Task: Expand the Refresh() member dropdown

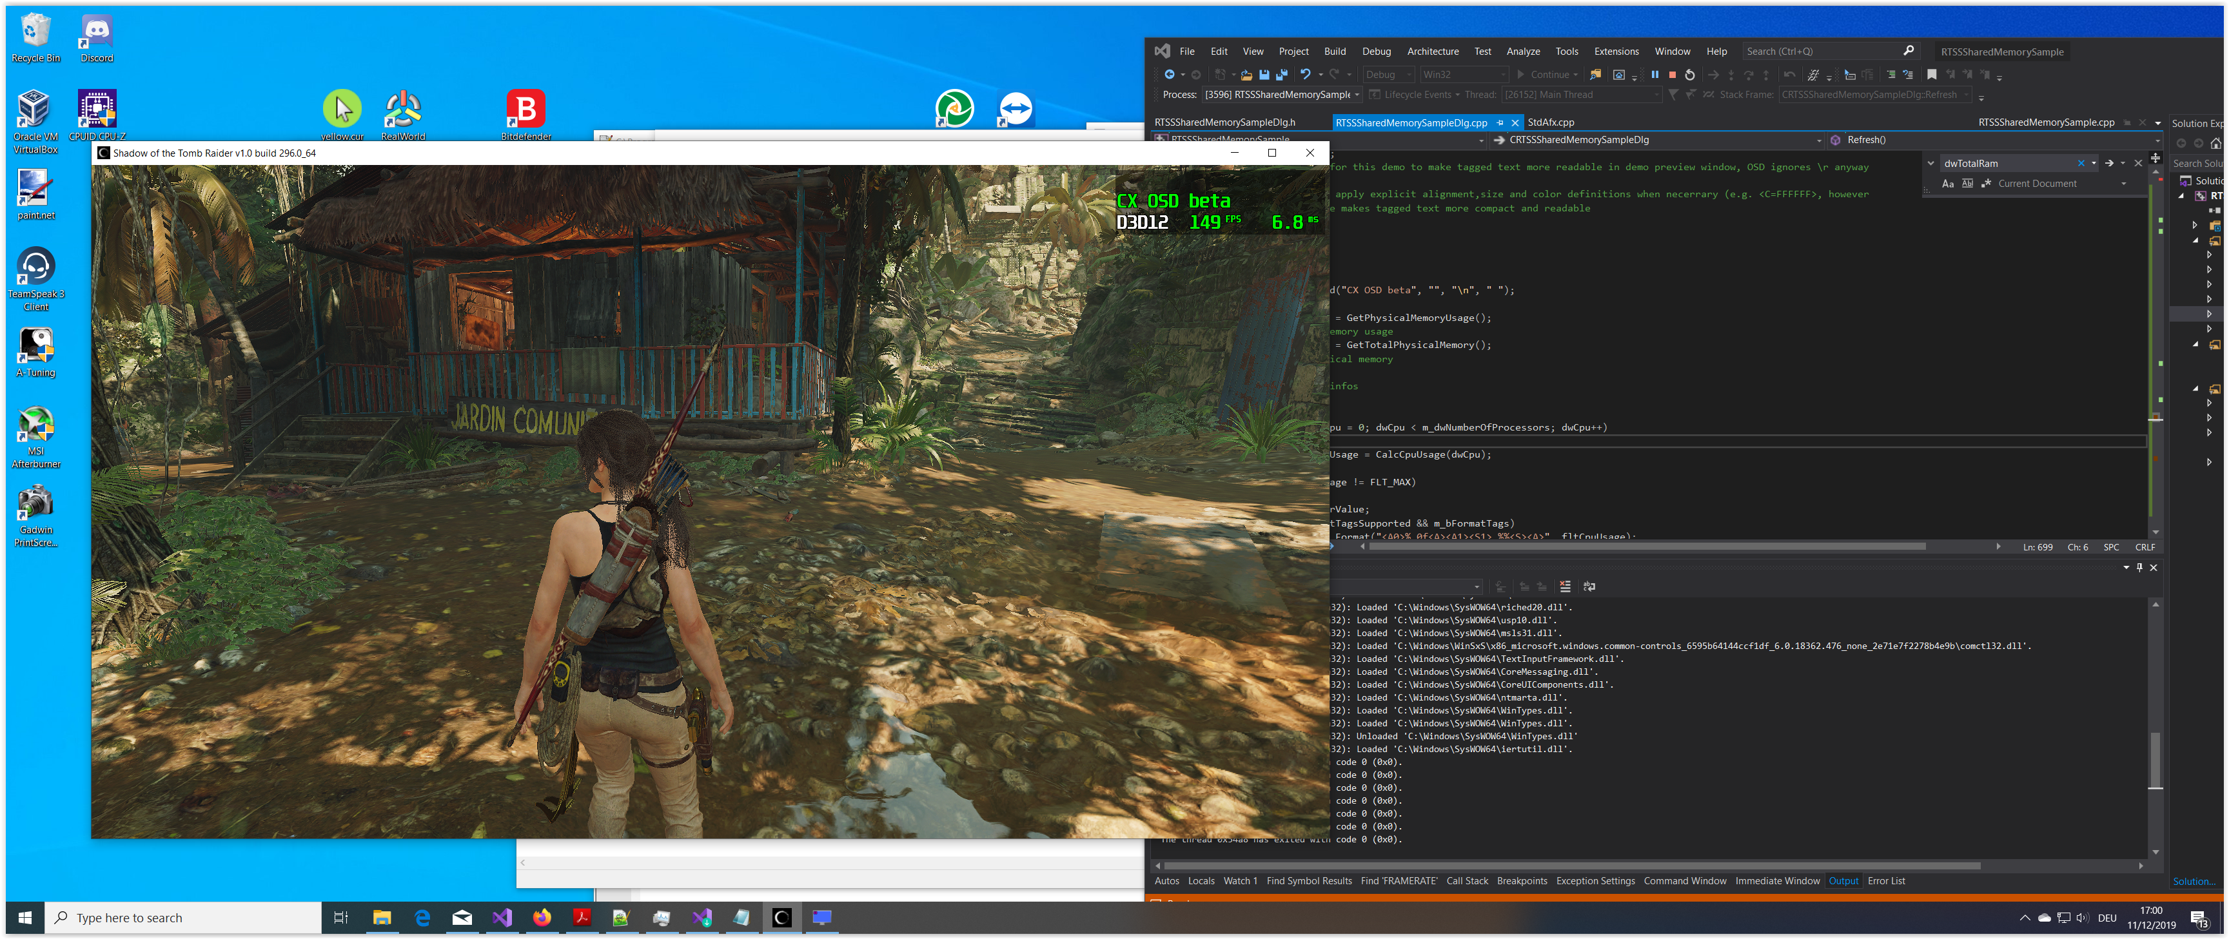Action: [x=2157, y=140]
